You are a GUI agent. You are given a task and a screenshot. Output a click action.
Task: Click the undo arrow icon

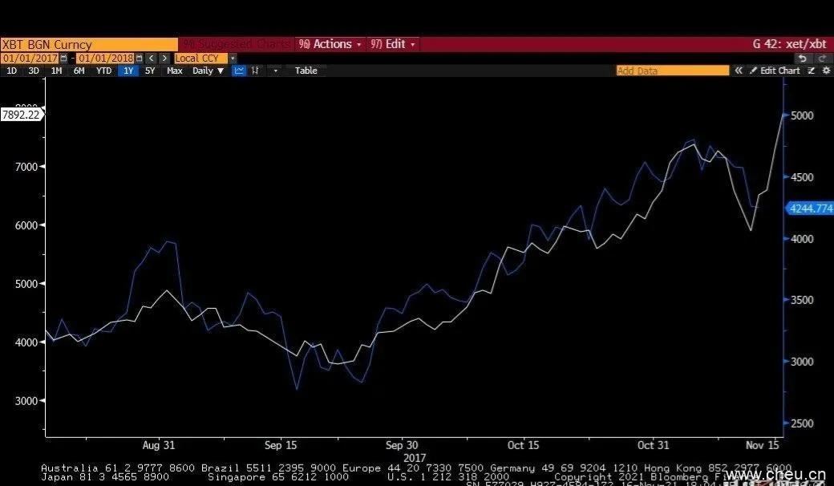point(803,59)
